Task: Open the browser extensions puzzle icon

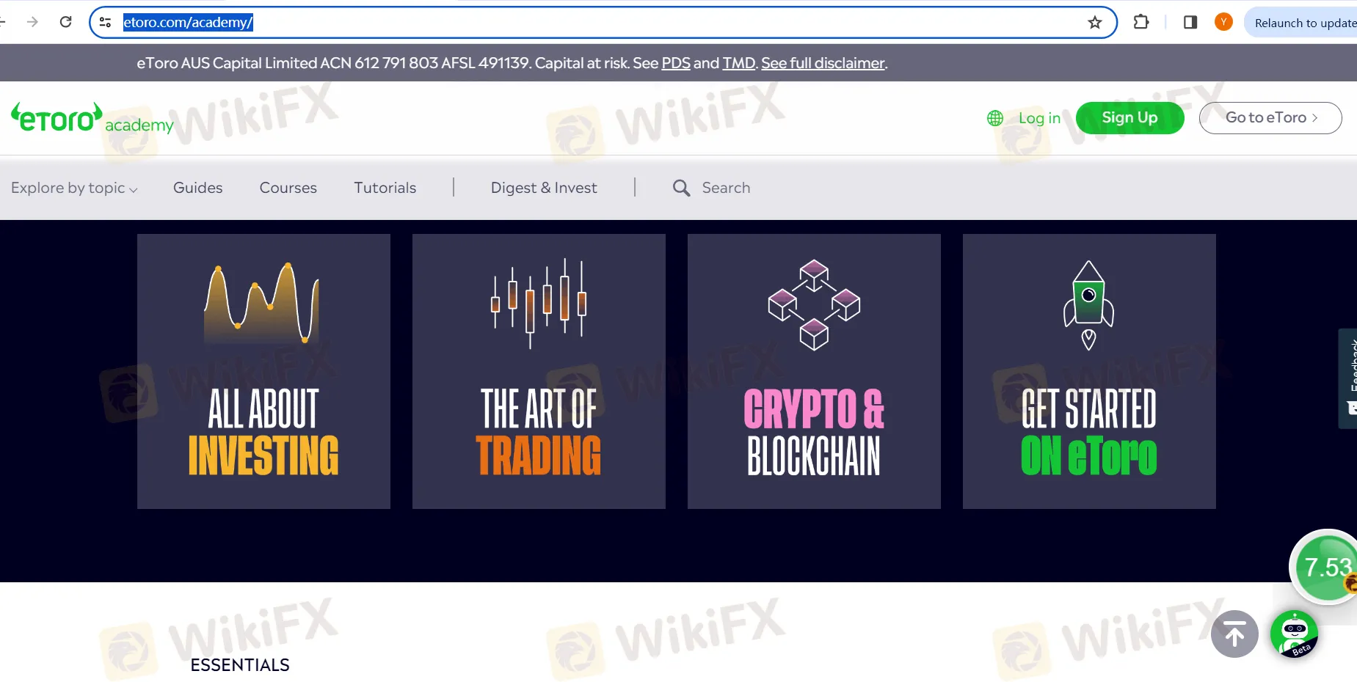Action: click(x=1140, y=22)
